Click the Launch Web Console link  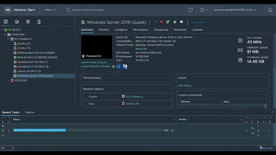94,63
